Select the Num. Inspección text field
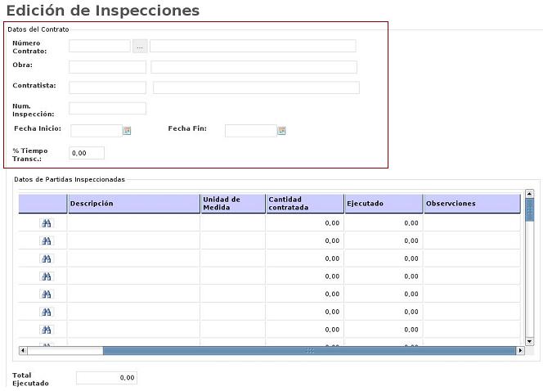This screenshot has height=391, width=543. pyautogui.click(x=107, y=108)
